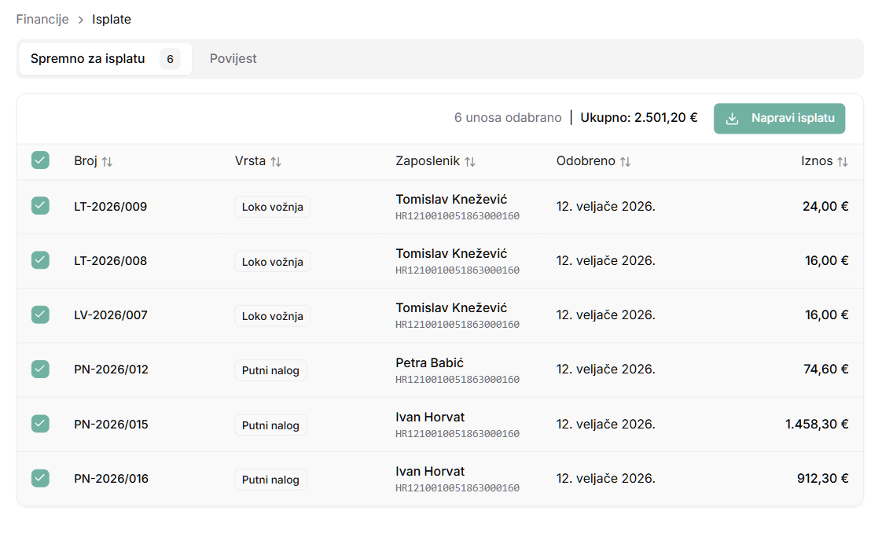Screen dimensions: 882x559
Task: Open the Spremno za isplatu tab
Action: [88, 59]
